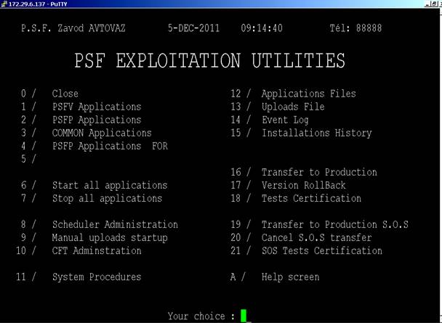Select "CFT Adminstration" entry
This screenshot has height=323, width=442.
97,250
